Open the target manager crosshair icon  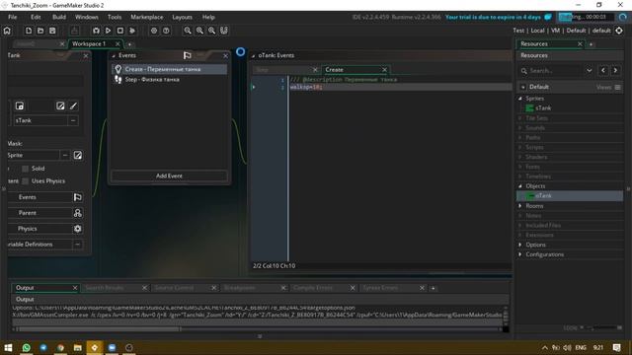click(x=619, y=31)
